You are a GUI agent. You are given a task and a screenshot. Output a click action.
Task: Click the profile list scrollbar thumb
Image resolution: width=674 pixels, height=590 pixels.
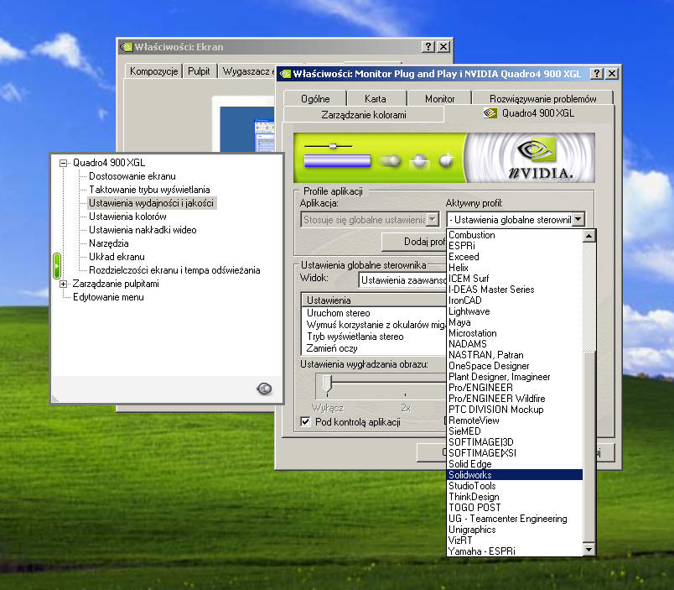coord(588,446)
